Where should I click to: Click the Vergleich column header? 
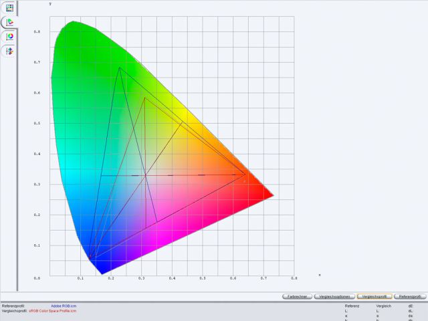click(x=384, y=306)
